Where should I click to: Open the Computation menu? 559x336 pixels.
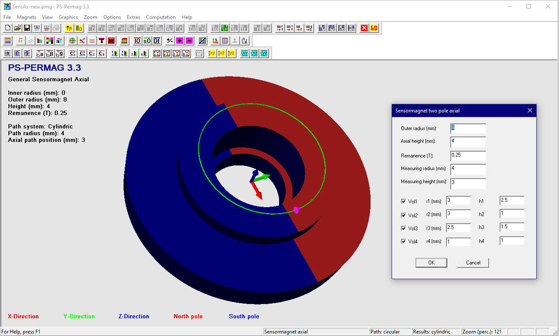click(161, 17)
